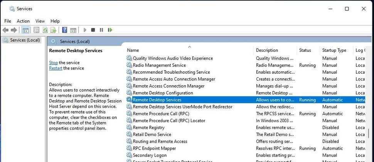Select Remote Procedure Call (RPC) Locator service
This screenshot has width=374, height=162.
pyautogui.click(x=169, y=121)
